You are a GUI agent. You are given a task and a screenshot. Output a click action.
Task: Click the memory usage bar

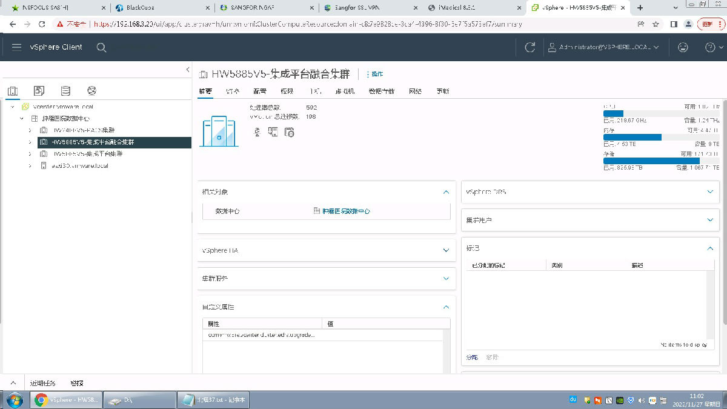pyautogui.click(x=662, y=138)
